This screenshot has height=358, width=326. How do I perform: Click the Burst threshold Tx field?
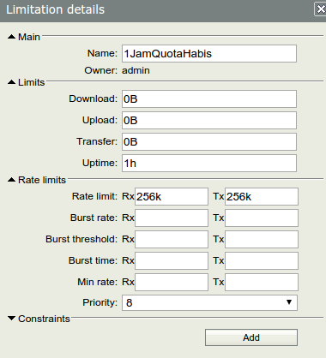(x=262, y=239)
